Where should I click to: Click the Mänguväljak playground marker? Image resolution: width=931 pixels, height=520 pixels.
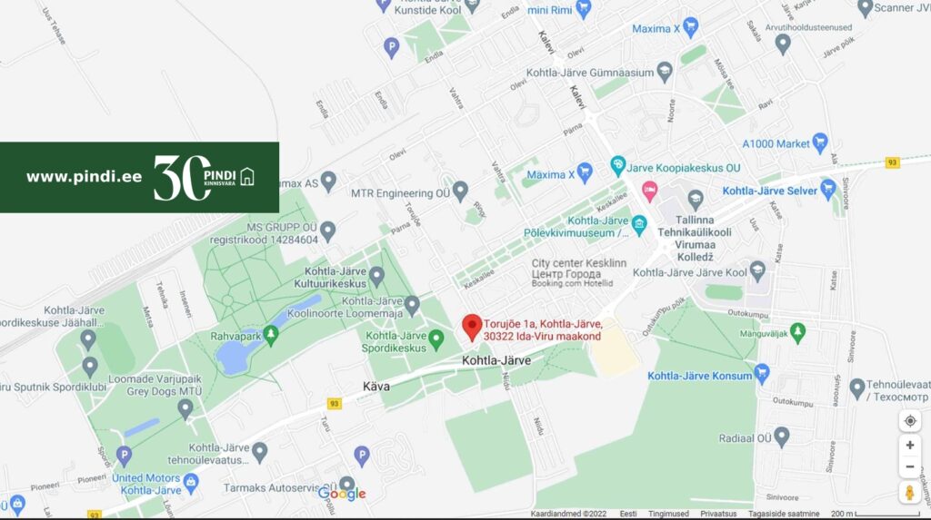point(797,333)
